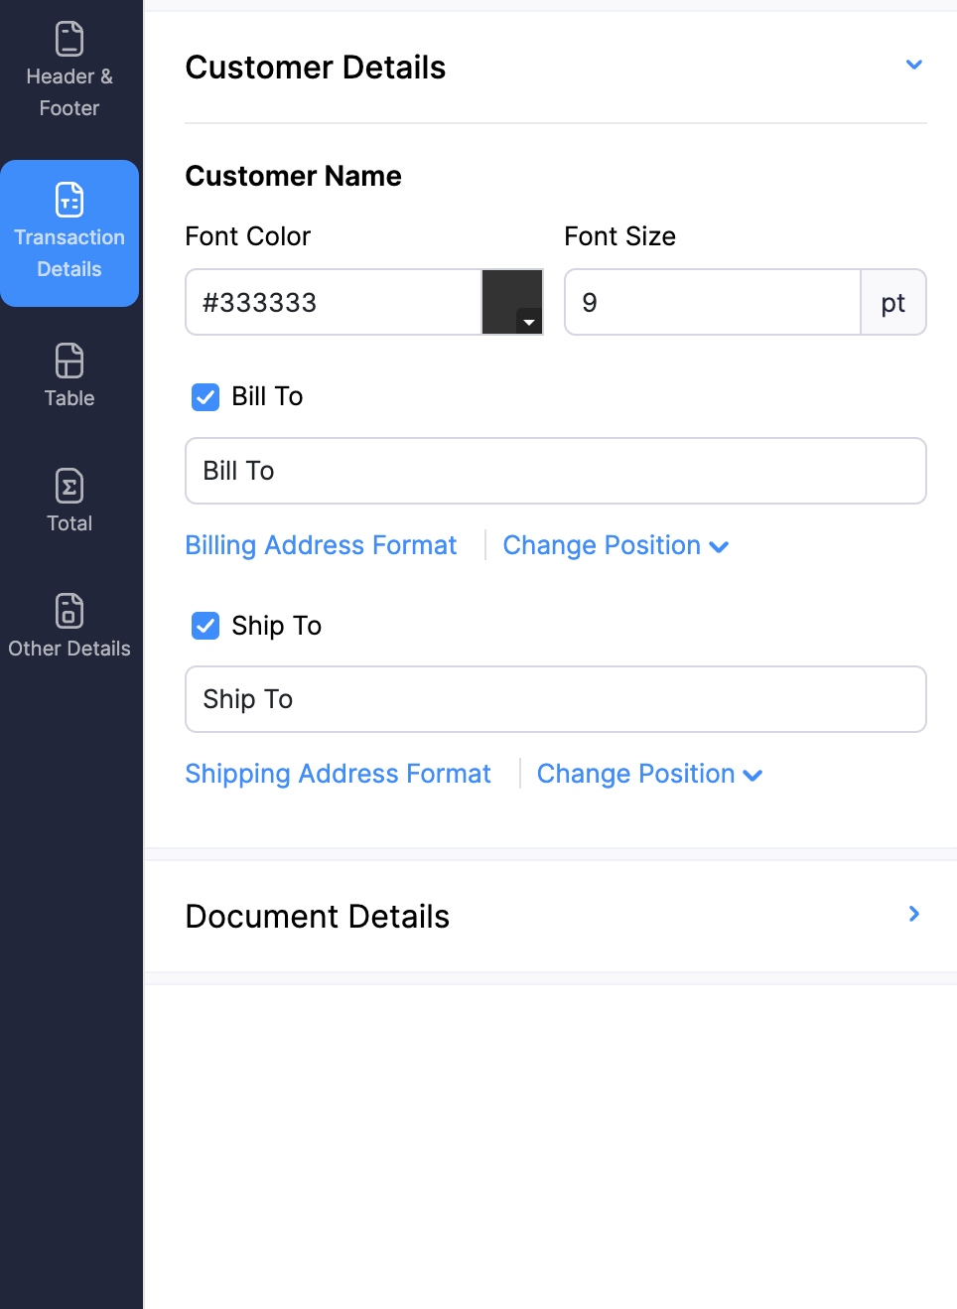Select the Transaction Details icon

[68, 232]
